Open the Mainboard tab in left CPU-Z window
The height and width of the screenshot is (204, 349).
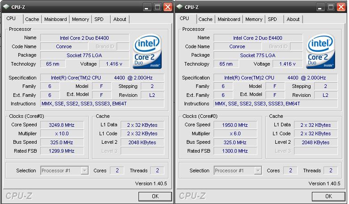tap(55, 19)
